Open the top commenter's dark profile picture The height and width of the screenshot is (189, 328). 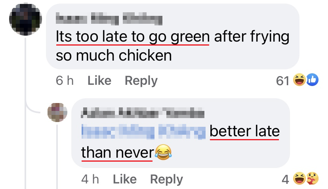pos(25,19)
